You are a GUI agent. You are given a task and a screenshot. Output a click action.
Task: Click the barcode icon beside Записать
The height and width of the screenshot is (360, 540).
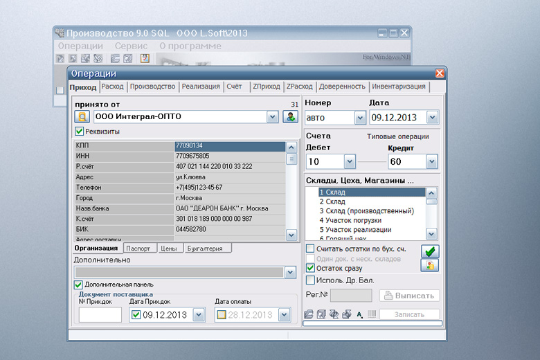coord(372,314)
